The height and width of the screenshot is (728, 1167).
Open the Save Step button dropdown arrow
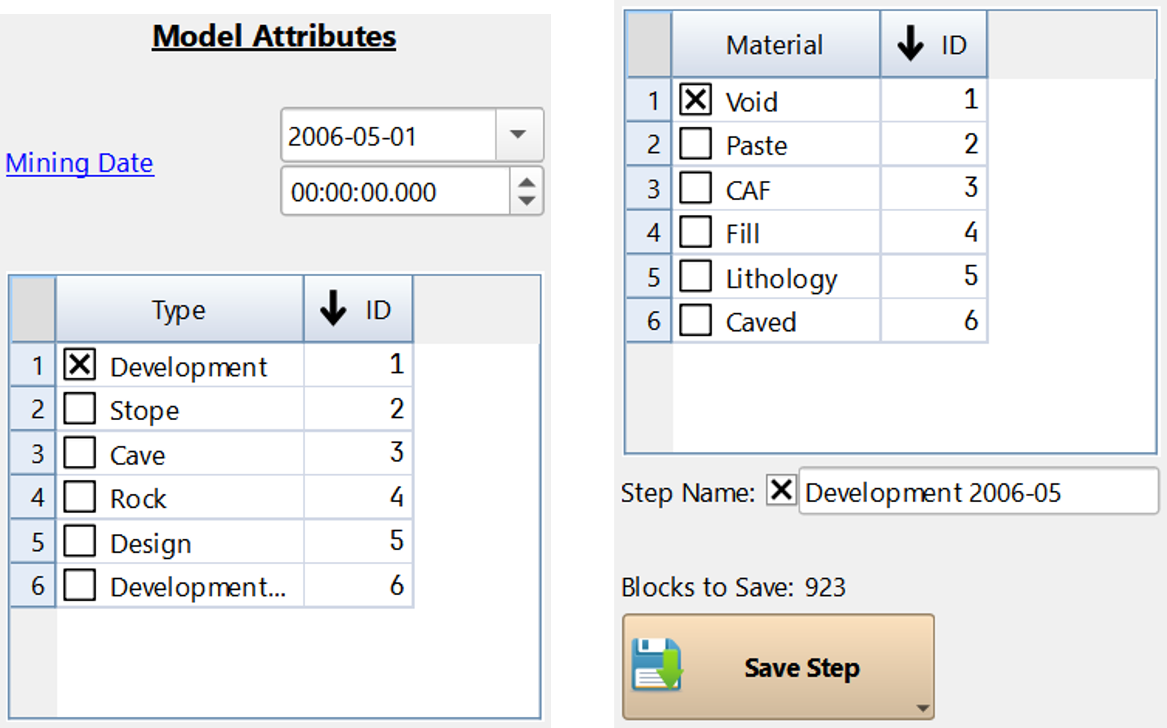922,708
